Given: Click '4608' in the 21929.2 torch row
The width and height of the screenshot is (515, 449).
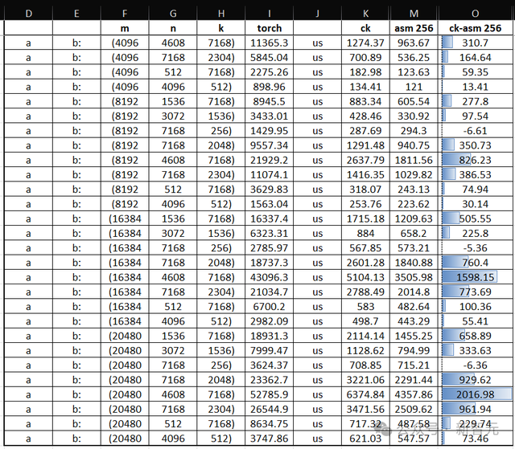Looking at the screenshot, I should pos(173,160).
